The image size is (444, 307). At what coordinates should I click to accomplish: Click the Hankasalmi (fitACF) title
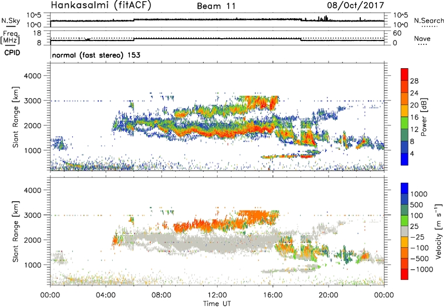[101, 6]
